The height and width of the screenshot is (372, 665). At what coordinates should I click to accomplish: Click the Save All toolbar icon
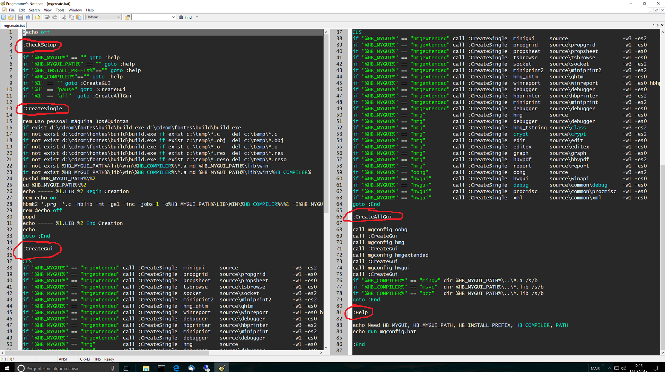tap(28, 17)
